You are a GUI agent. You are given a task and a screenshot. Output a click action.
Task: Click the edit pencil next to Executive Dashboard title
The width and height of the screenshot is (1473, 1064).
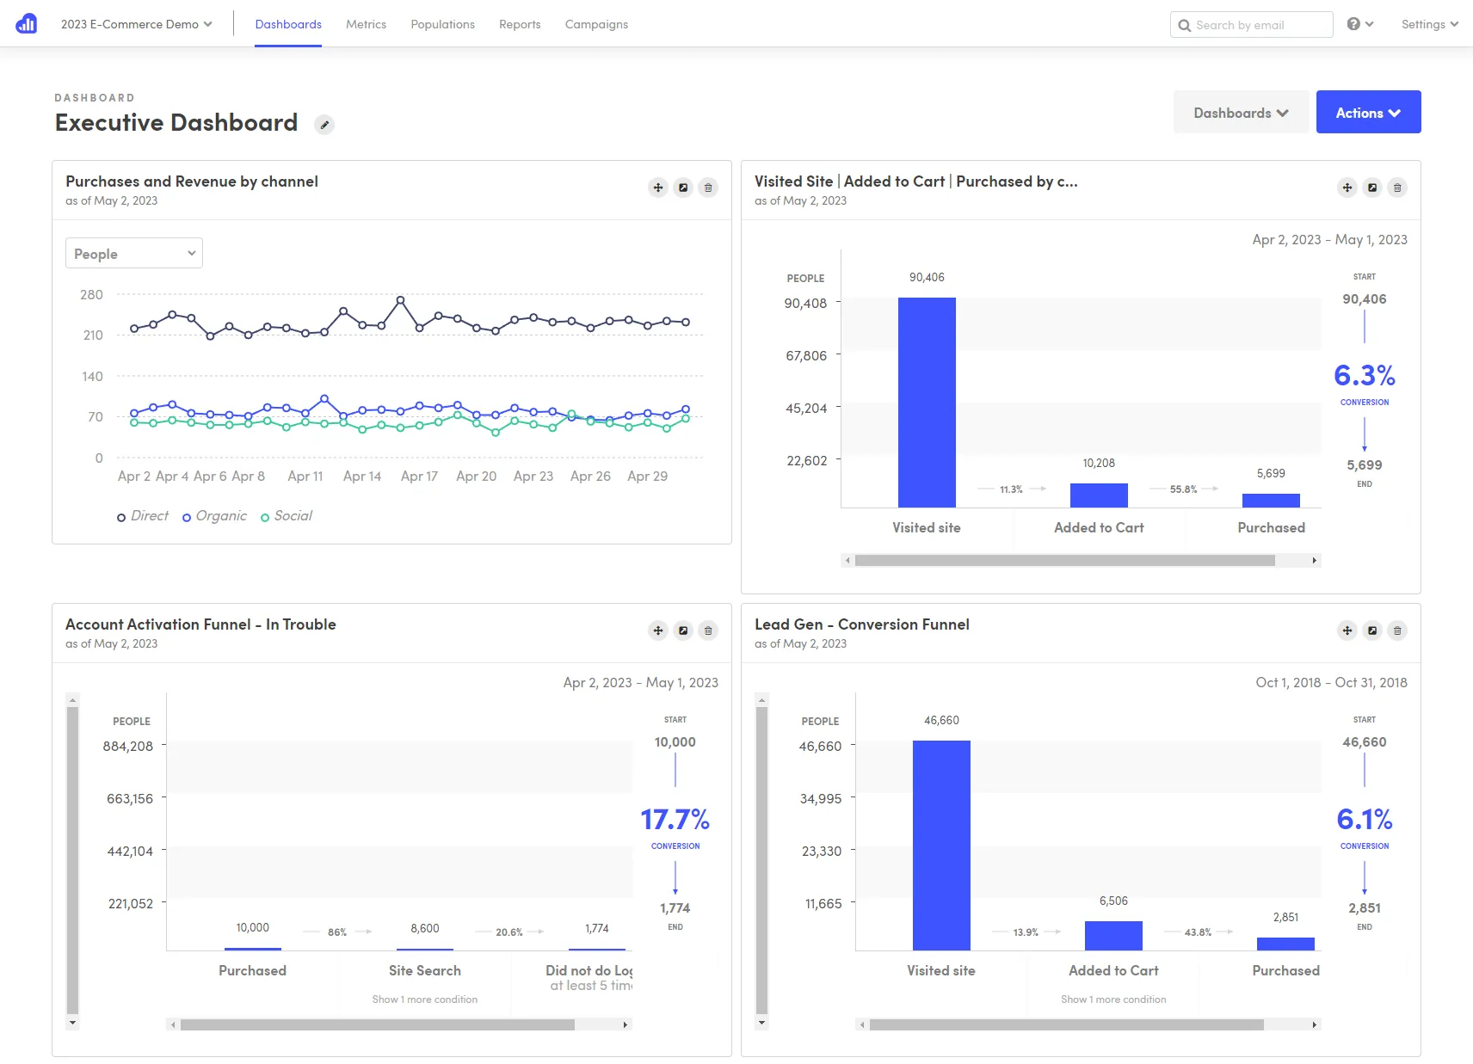pyautogui.click(x=324, y=124)
